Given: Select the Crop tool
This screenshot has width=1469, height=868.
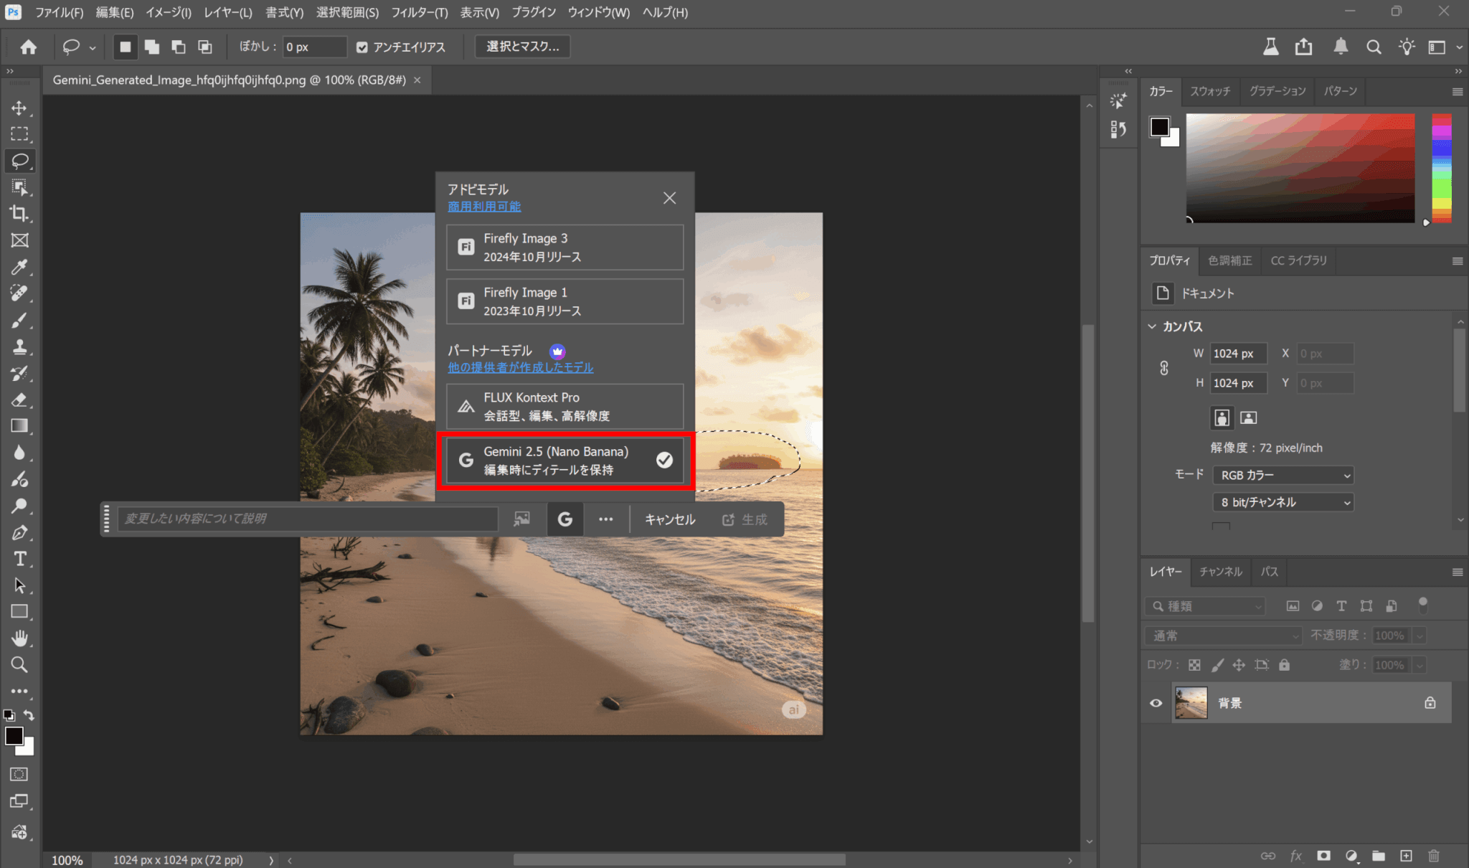Looking at the screenshot, I should click(19, 214).
